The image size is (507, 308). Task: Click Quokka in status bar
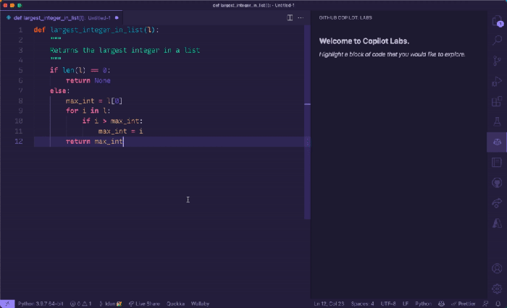tap(175, 304)
